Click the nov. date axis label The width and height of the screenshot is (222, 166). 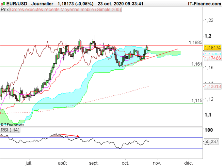point(157,163)
